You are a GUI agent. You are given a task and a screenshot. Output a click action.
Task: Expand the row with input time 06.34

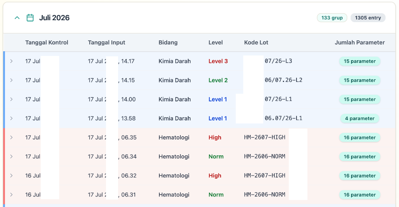pyautogui.click(x=11, y=157)
